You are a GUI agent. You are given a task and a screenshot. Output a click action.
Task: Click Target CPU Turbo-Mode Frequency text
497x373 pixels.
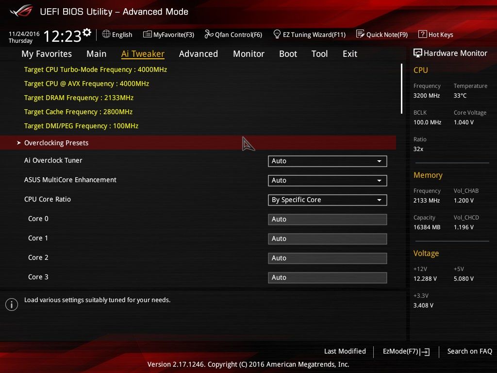coord(96,69)
